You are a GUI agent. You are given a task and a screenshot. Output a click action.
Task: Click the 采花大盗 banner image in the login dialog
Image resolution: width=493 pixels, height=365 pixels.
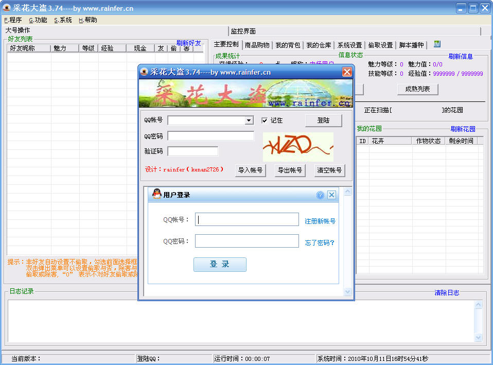pyautogui.click(x=245, y=94)
